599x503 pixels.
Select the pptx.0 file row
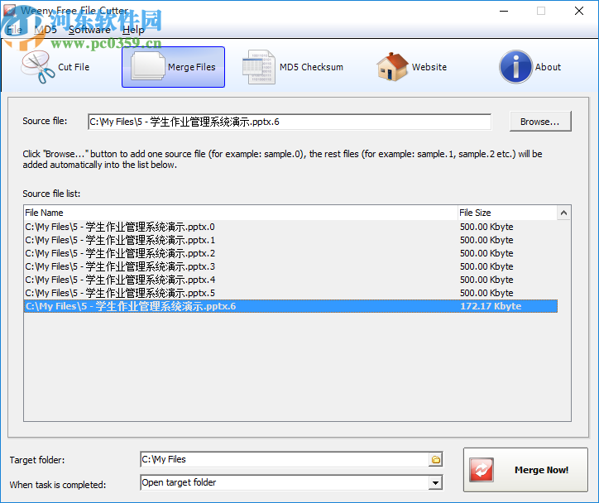(290, 227)
